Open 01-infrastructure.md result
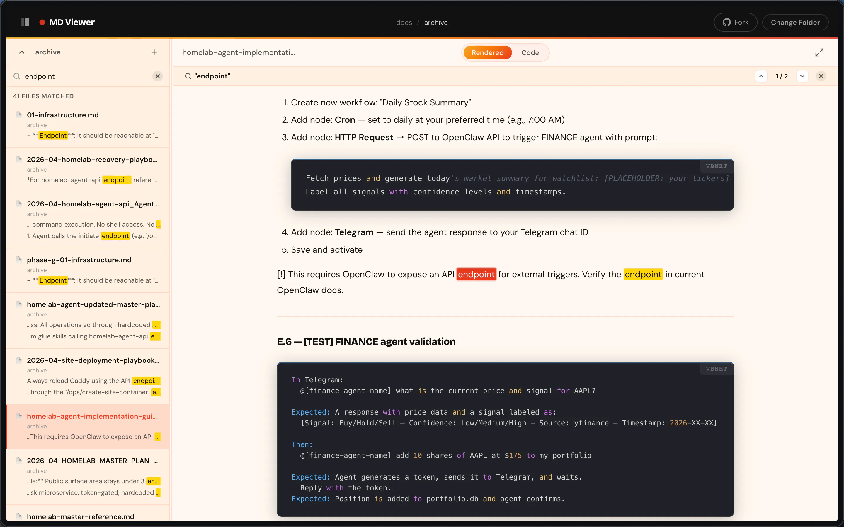The width and height of the screenshot is (844, 527). [x=88, y=125]
